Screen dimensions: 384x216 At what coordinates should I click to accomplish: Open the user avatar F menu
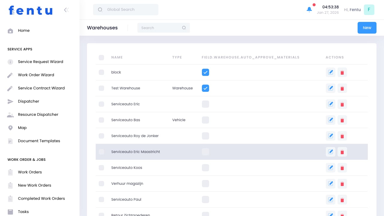point(369,10)
